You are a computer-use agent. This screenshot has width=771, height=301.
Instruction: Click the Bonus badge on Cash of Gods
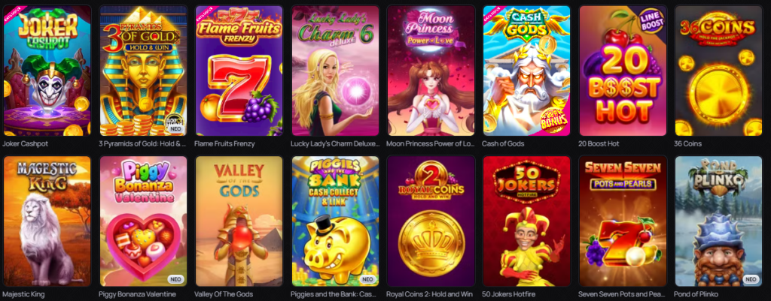tap(554, 118)
